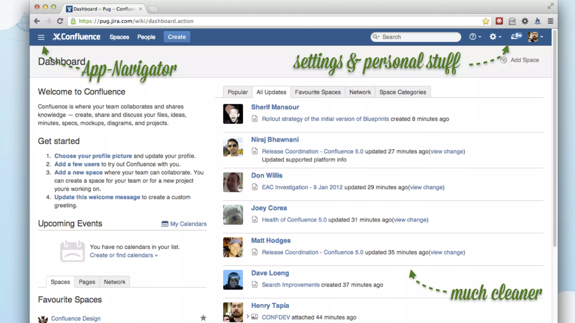Click the Create button
This screenshot has width=575, height=323.
[x=177, y=37]
